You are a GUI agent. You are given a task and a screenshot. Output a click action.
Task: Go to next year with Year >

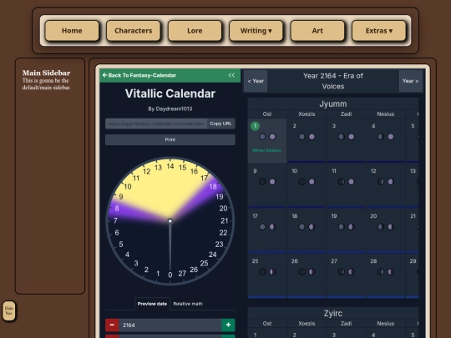410,81
